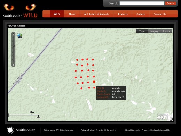The width and height of the screenshot is (181, 136).
Task: Click the highlighted red camera point above the popup
Action: pyautogui.click(x=94, y=82)
